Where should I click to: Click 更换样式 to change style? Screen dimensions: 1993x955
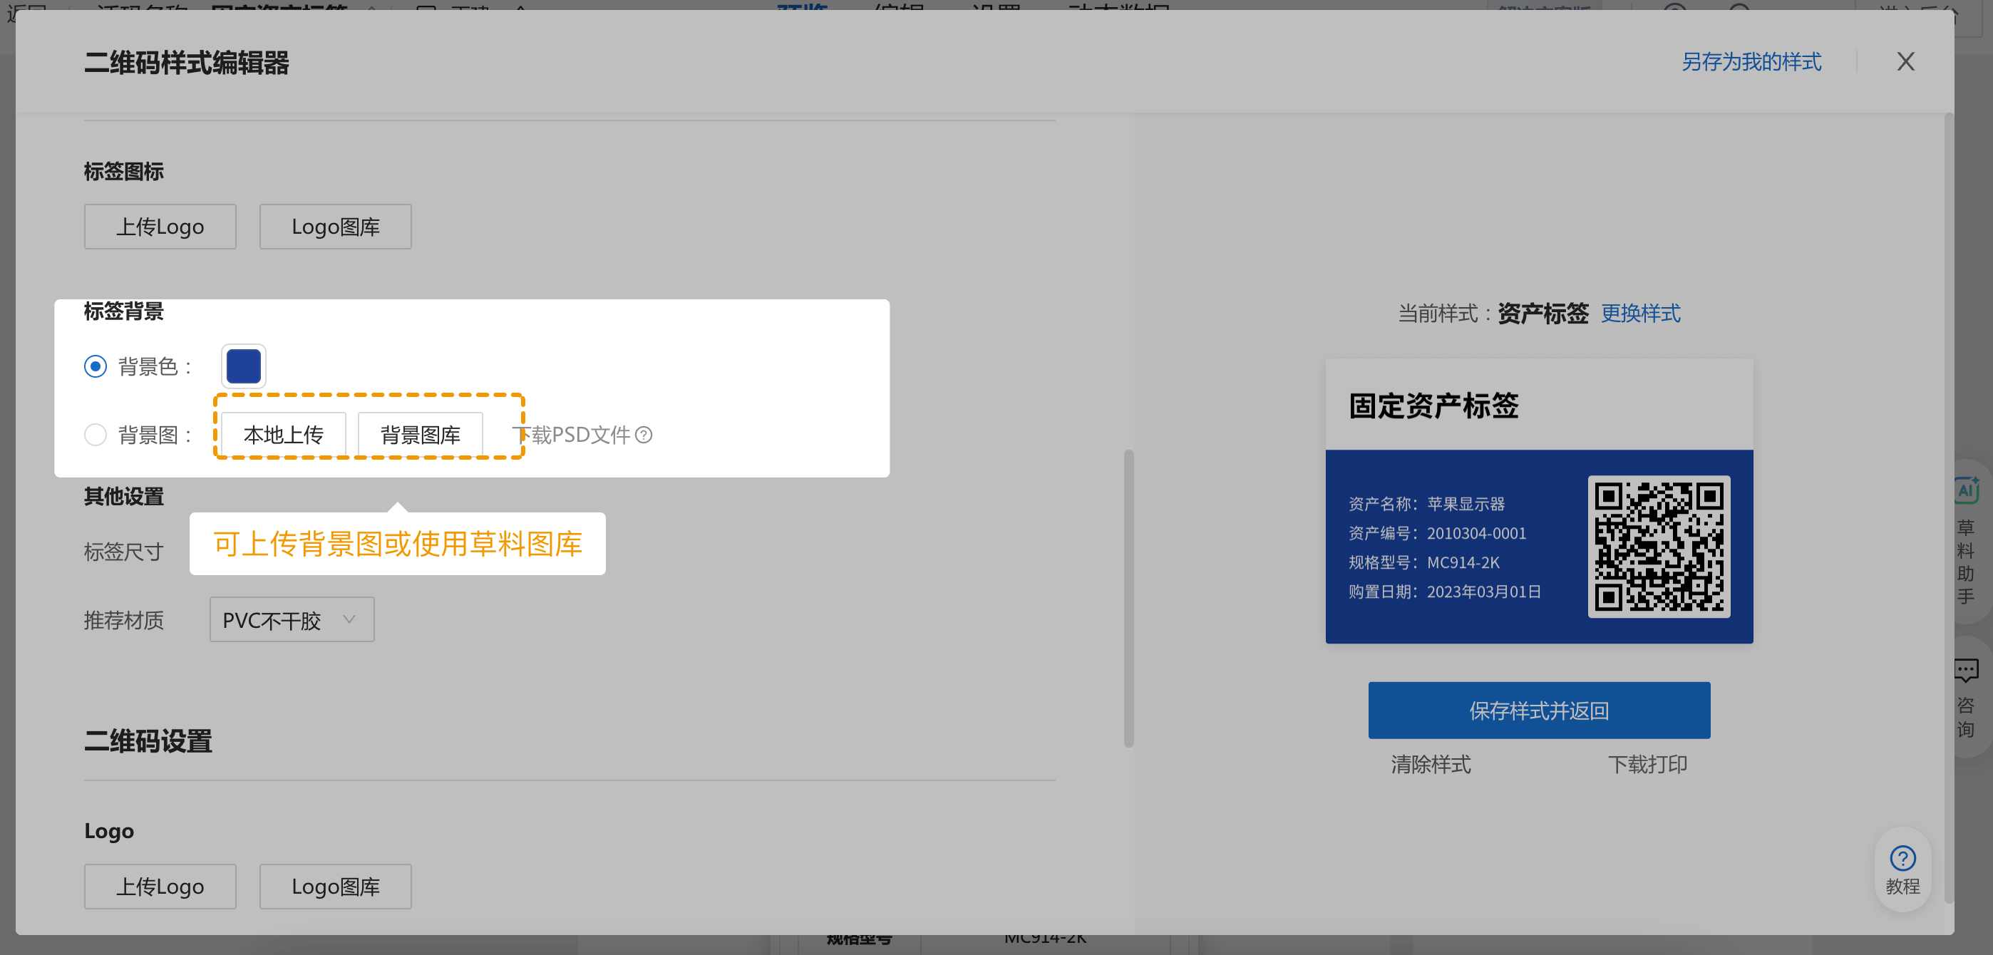coord(1641,314)
